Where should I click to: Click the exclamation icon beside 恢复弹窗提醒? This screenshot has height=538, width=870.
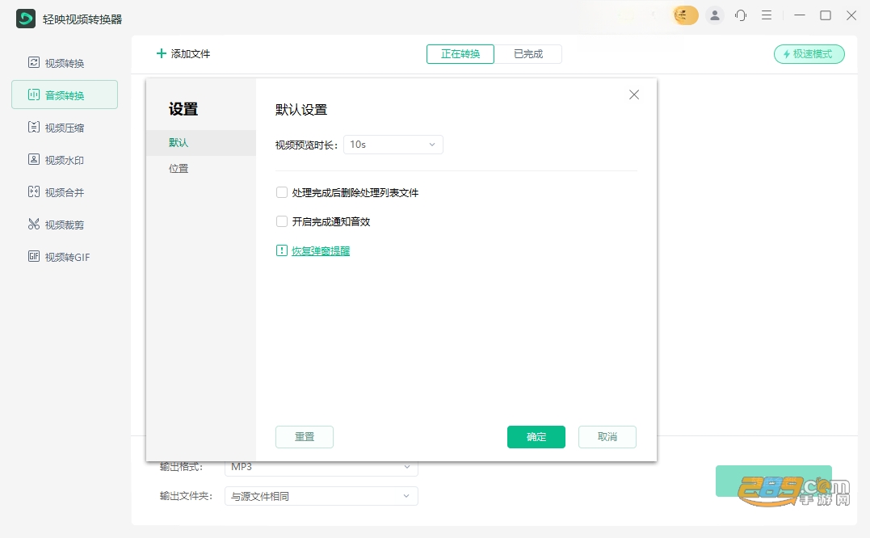282,250
